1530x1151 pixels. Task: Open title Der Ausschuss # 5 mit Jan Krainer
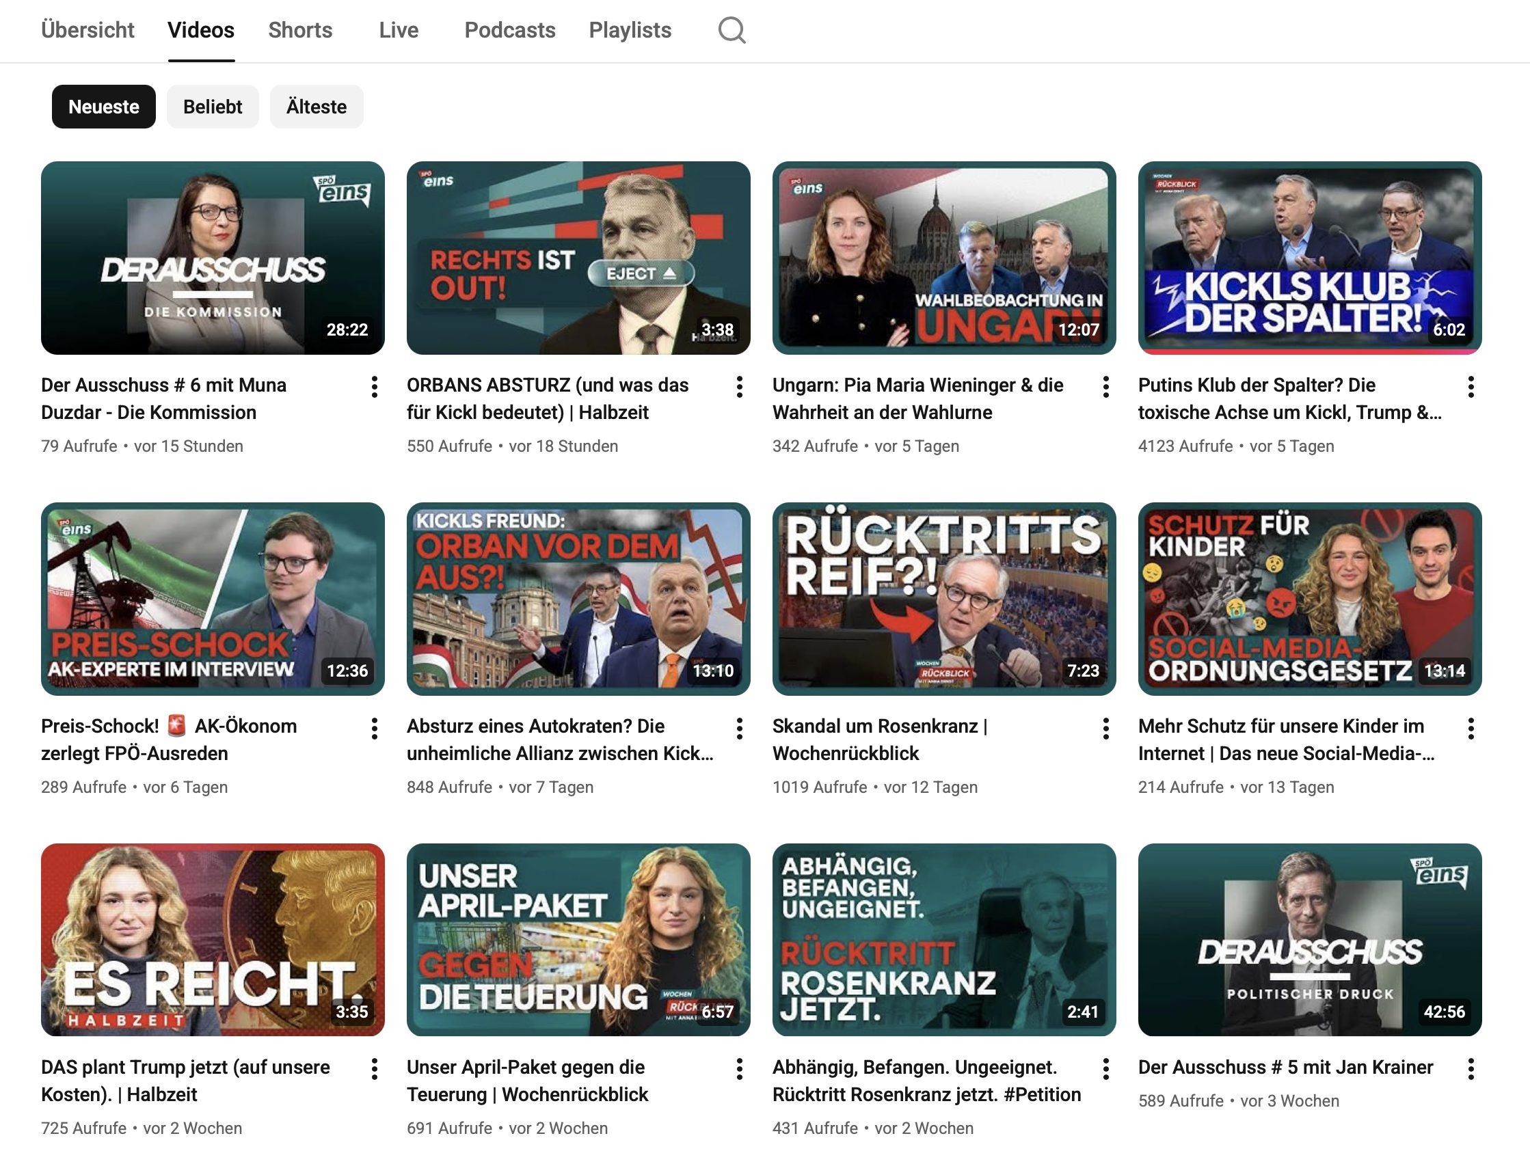pos(1286,1068)
